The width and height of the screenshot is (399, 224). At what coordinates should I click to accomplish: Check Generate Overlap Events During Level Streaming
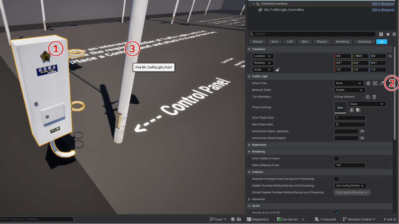pos(336,179)
